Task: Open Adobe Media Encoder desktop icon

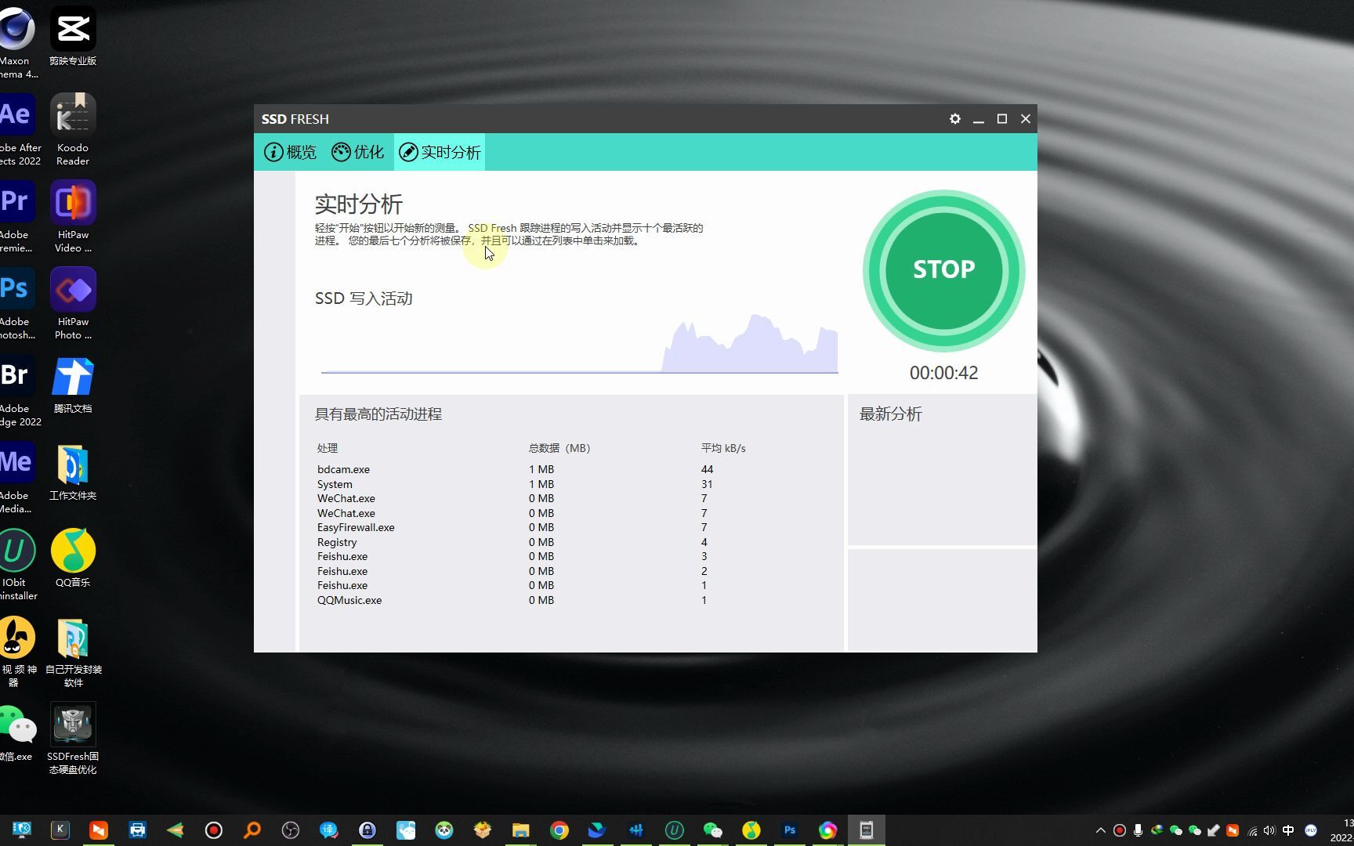Action: click(x=17, y=478)
